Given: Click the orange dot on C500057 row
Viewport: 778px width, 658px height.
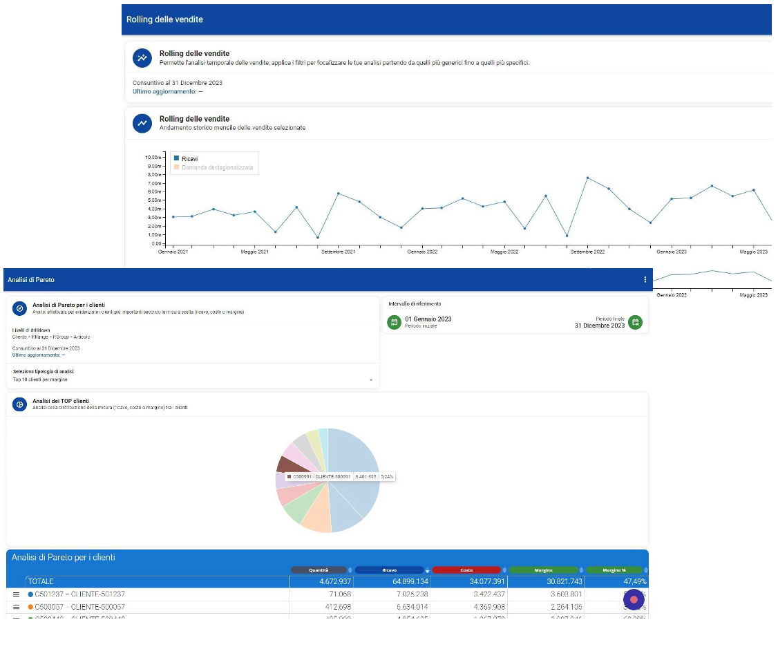Looking at the screenshot, I should pyautogui.click(x=31, y=607).
